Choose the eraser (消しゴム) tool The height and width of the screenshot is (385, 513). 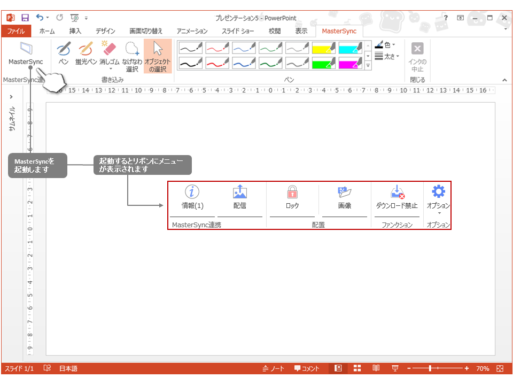[x=108, y=53]
